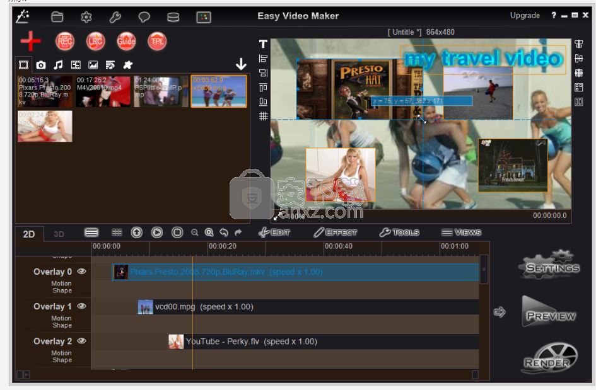
Task: Click the right arrow beside Preview button
Action: click(500, 312)
